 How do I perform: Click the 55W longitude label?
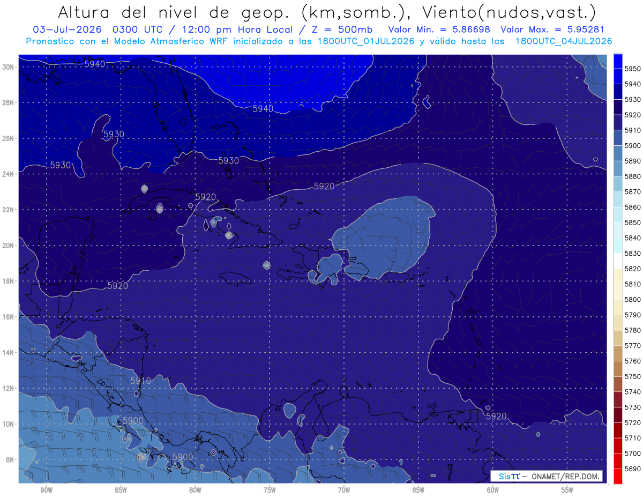pyautogui.click(x=567, y=490)
